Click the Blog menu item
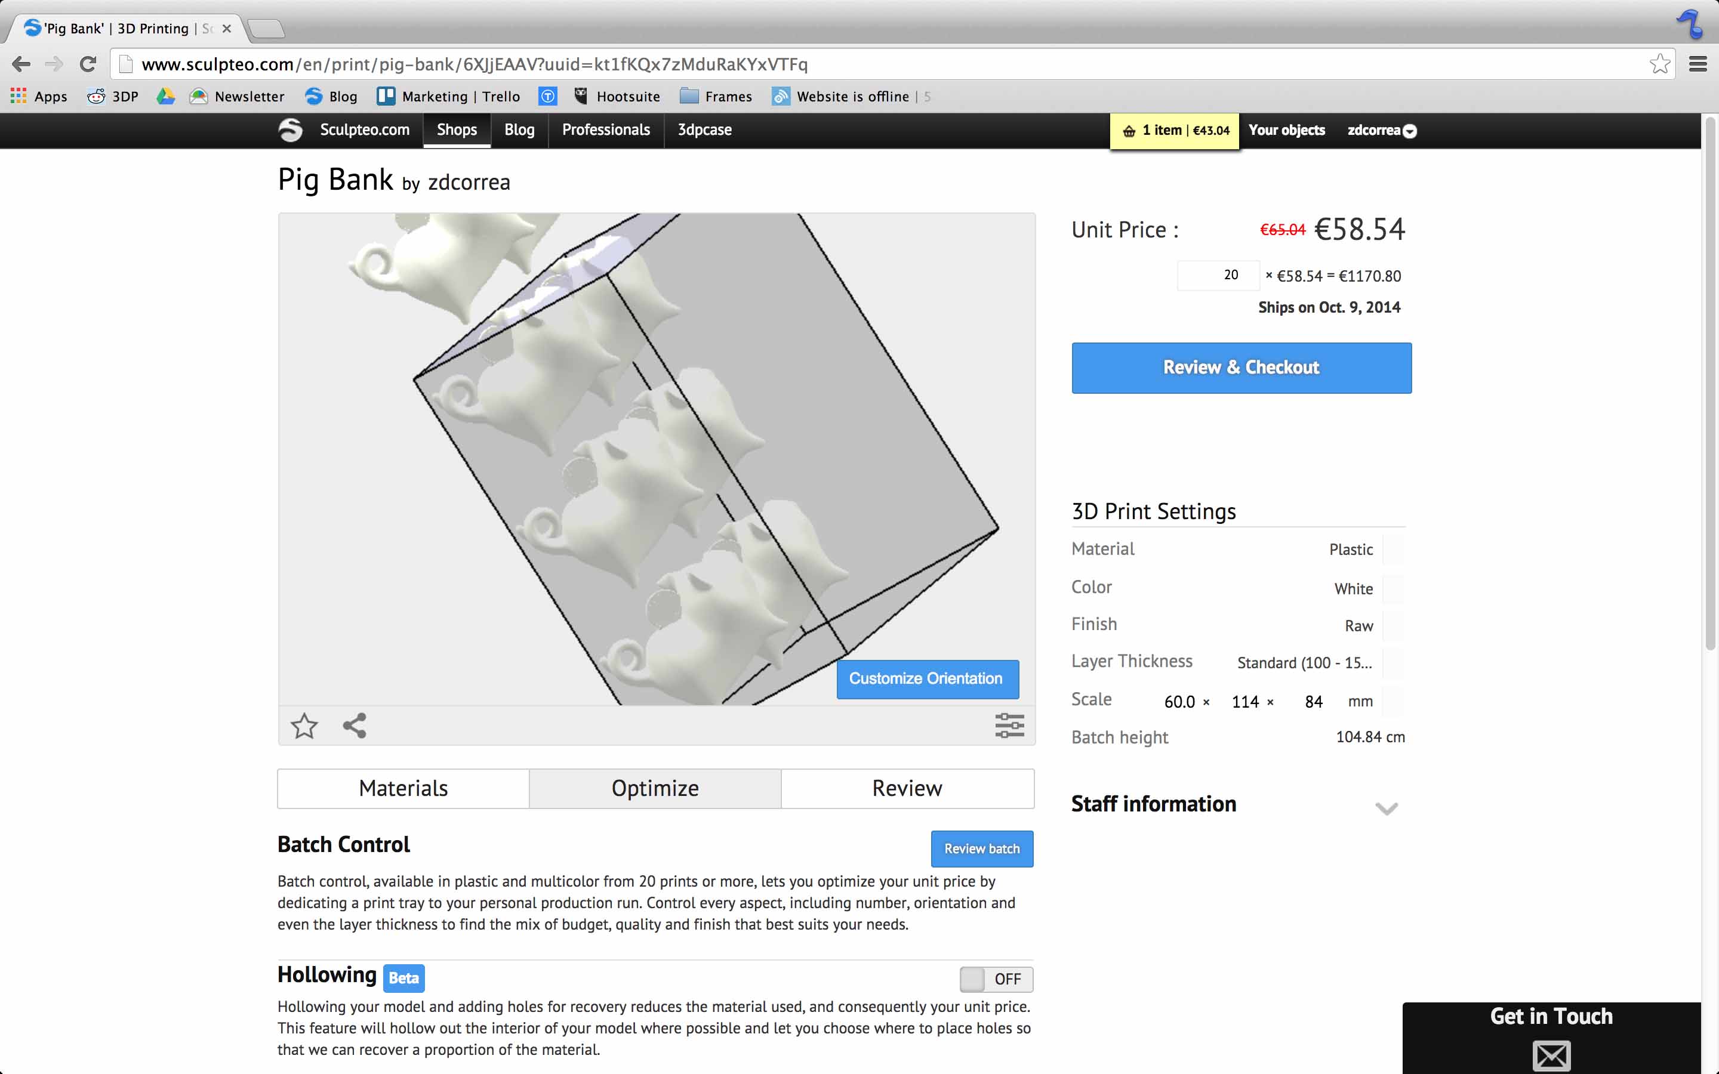Screen dimensions: 1719x1074 [519, 129]
